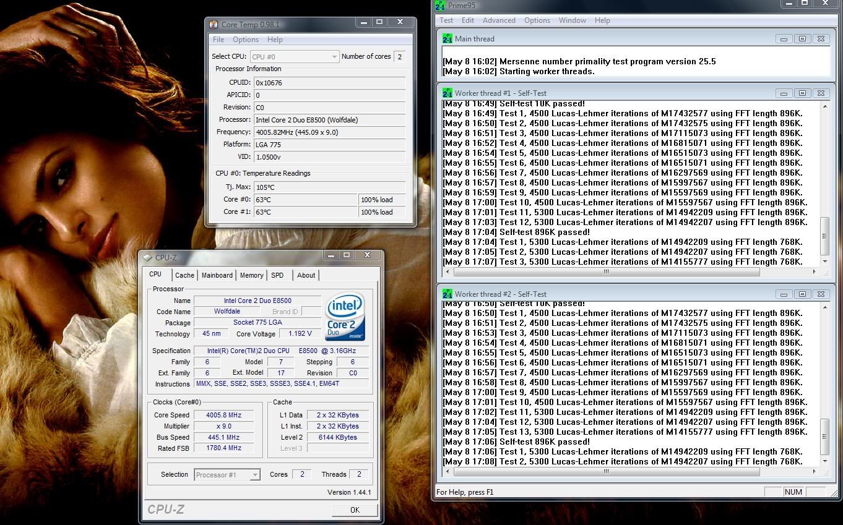Click the CPUID value 0x10676
This screenshot has width=843, height=525.
coord(330,83)
